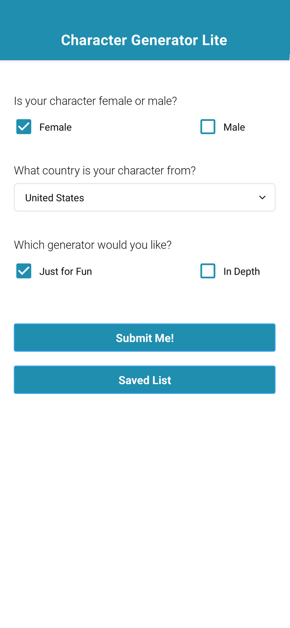Click the empty checkbox icon beside Male
This screenshot has height=628, width=290.
click(208, 126)
